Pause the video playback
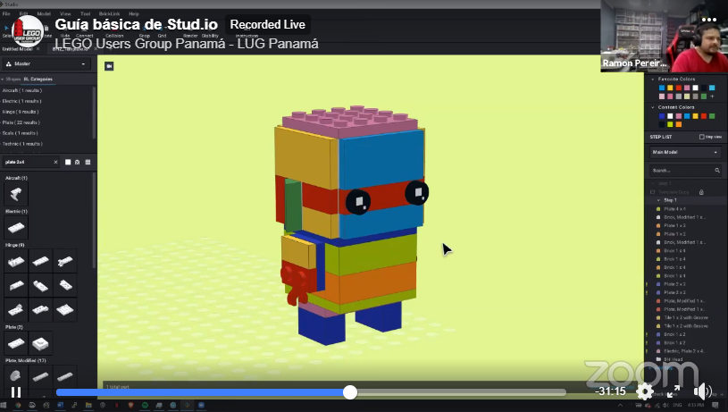Screen dimensions: 728x412 (x=16, y=392)
